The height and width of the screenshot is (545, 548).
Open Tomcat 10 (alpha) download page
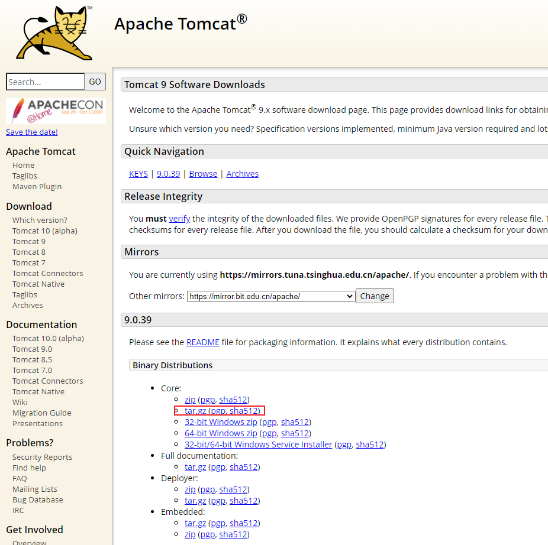click(45, 231)
